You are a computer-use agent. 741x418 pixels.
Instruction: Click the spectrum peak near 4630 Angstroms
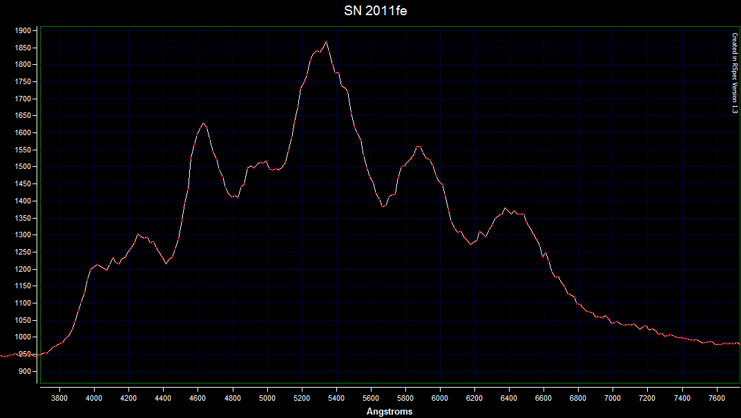(204, 123)
